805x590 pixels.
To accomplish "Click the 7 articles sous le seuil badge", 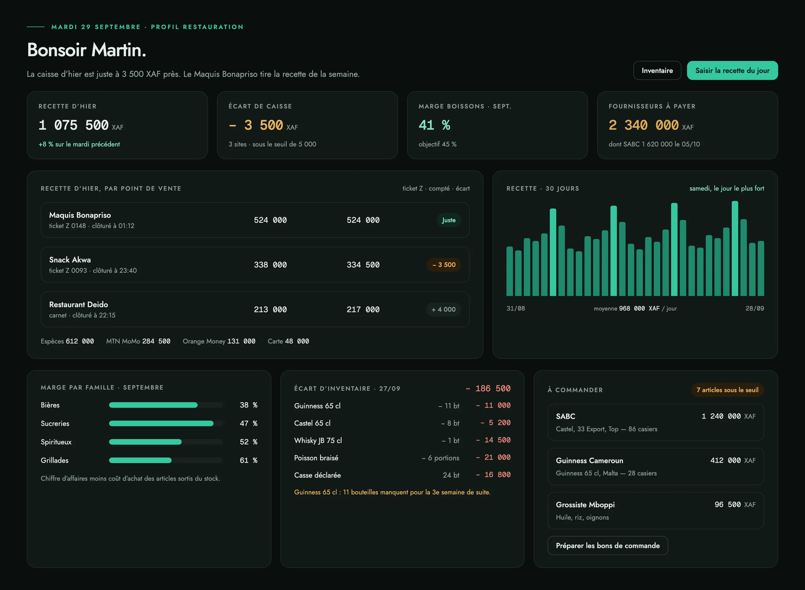I will point(727,390).
